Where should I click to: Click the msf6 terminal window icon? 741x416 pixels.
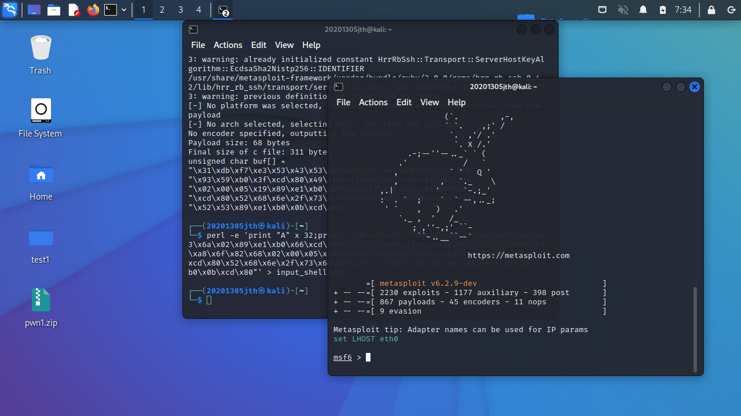coord(338,87)
